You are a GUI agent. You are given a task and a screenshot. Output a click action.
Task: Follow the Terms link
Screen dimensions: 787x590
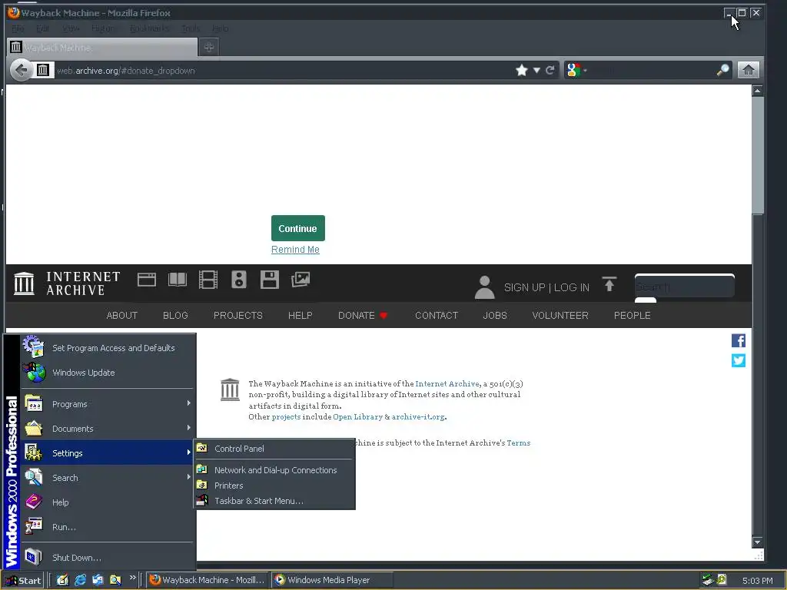click(519, 443)
